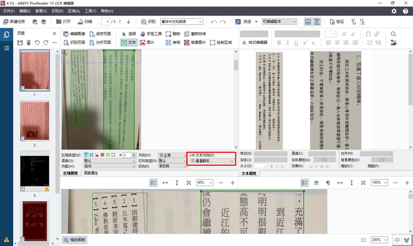This screenshot has height=246, width=413.
Task: Open the 文件(F) menu
Action: [9, 11]
